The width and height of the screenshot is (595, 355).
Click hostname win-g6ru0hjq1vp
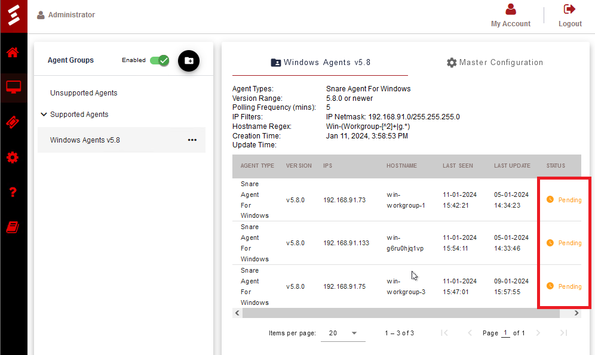click(405, 243)
